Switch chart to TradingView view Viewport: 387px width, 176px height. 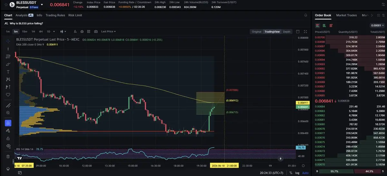(272, 32)
